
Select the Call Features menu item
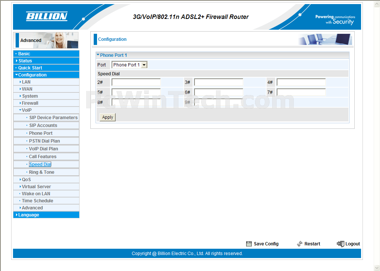click(x=43, y=157)
